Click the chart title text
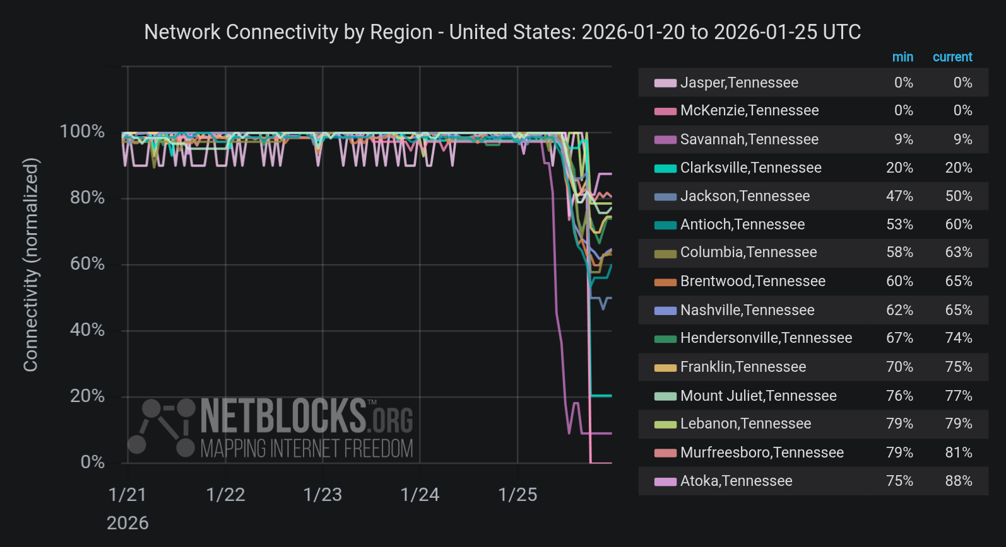Image resolution: width=1006 pixels, height=547 pixels. point(502,32)
